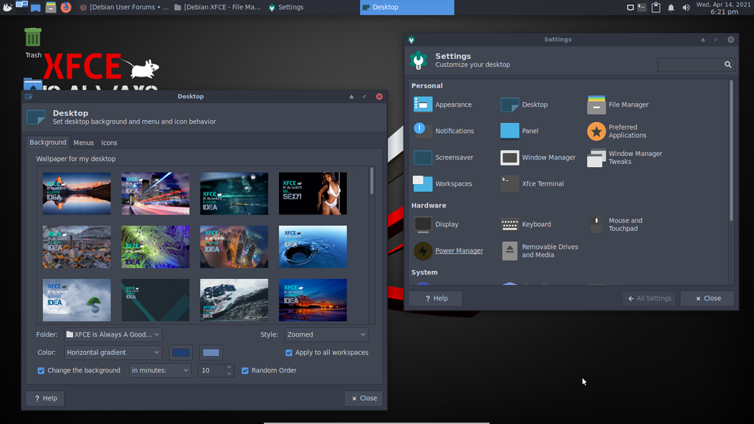The width and height of the screenshot is (754, 424).
Task: Click the search magnifier icon in Settings
Action: point(727,65)
